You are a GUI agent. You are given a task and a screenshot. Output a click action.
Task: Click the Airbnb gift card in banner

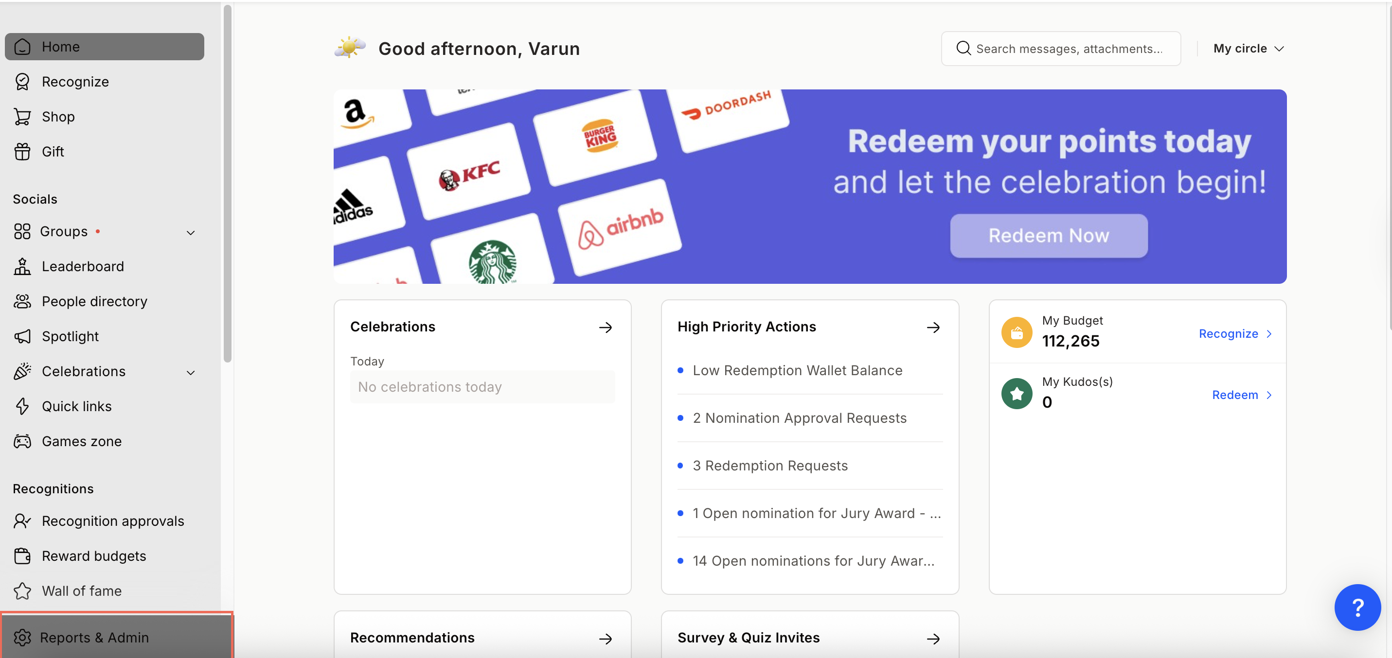click(620, 228)
